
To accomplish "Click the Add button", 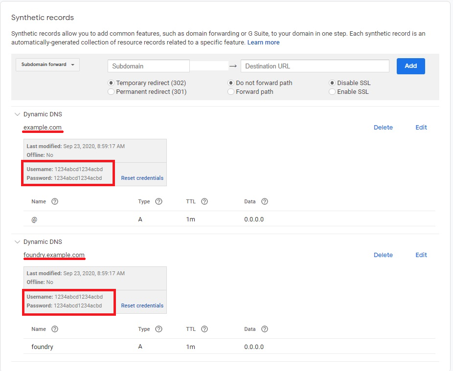I will pyautogui.click(x=410, y=66).
